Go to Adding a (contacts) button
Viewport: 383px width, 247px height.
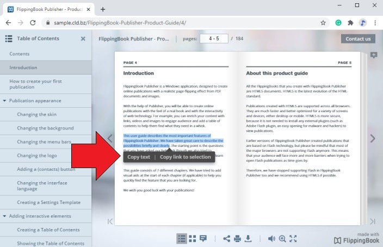click(x=46, y=169)
